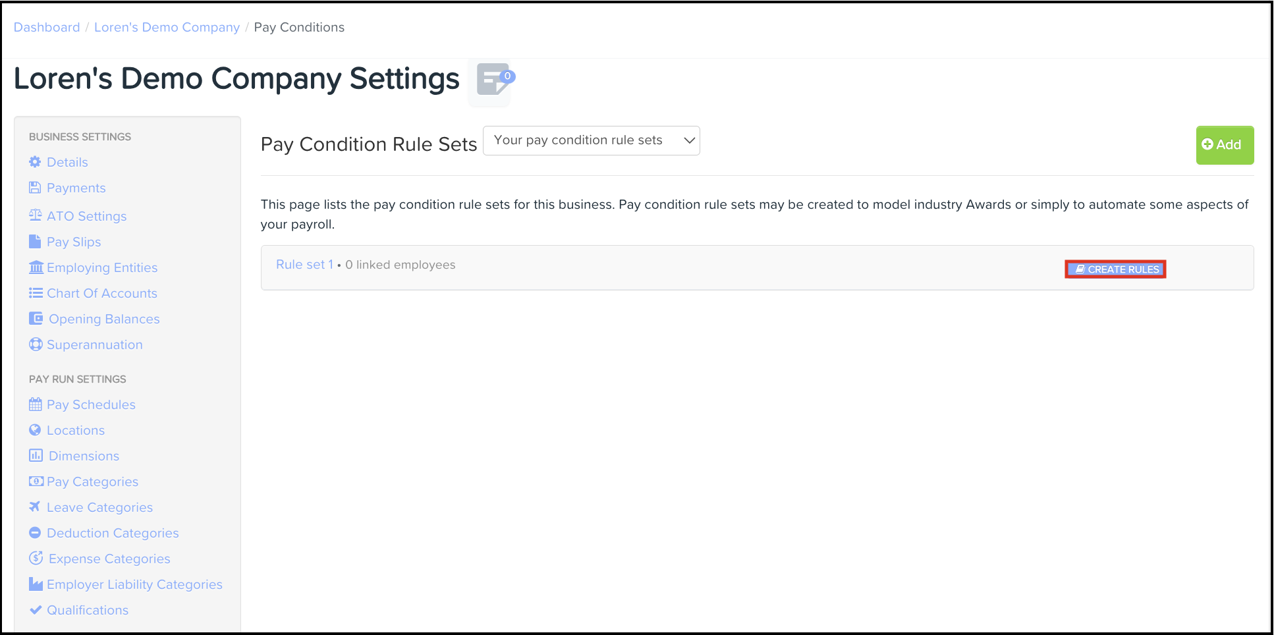
Task: Open the Rule set 1 link
Action: (x=304, y=265)
